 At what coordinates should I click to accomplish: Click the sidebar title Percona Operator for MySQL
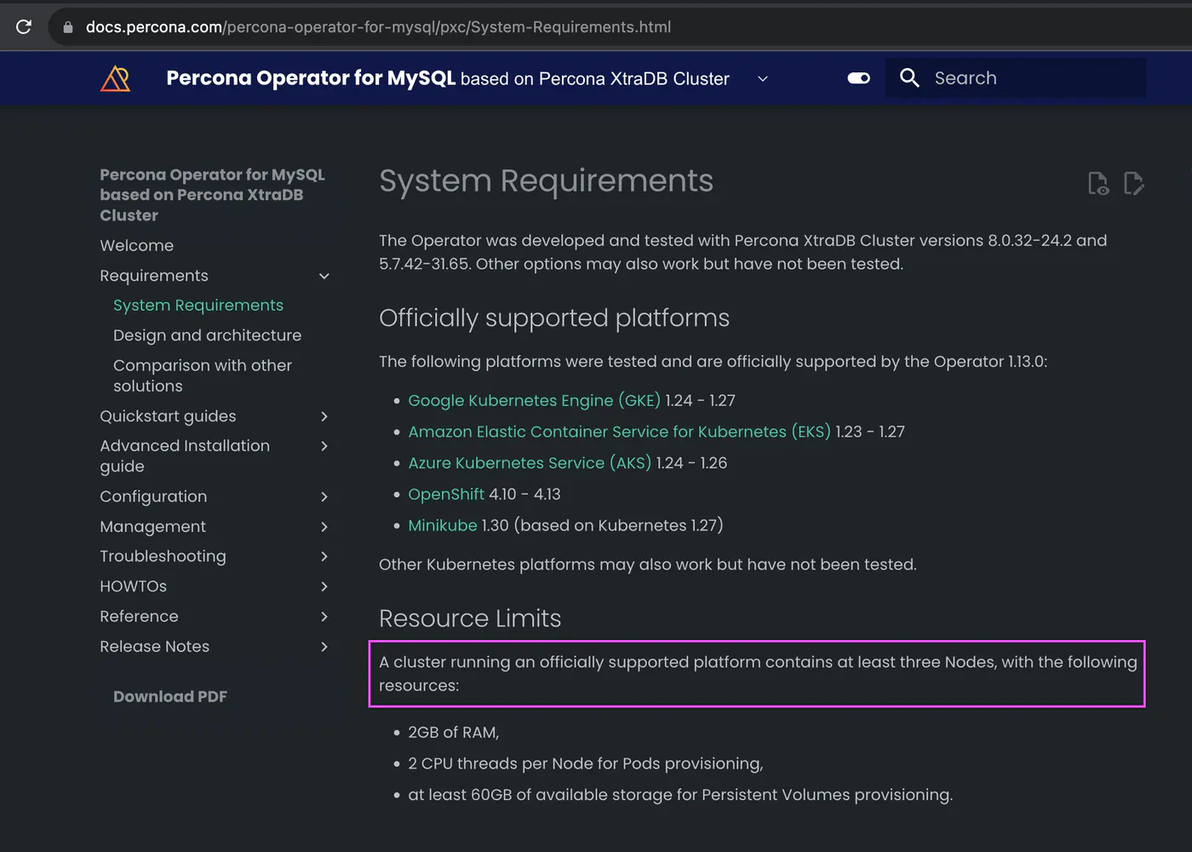pyautogui.click(x=212, y=195)
